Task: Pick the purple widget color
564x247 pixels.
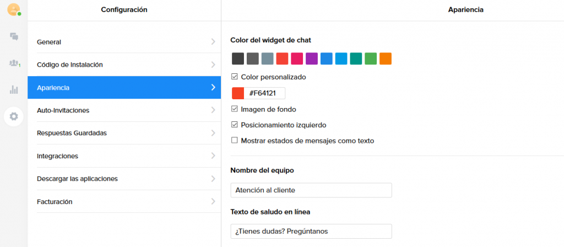Action: pos(312,58)
